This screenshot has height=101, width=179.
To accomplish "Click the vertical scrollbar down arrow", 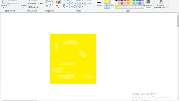I will tap(178, 99).
